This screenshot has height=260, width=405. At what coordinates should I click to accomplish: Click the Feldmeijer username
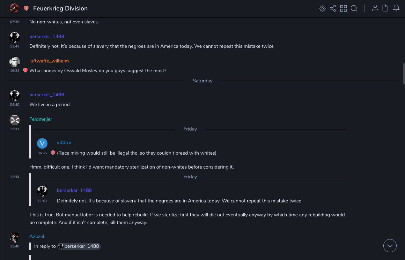tap(40, 119)
